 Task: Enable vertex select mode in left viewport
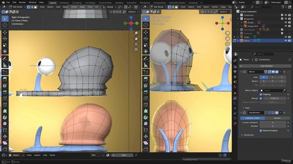pyautogui.click(x=28, y=7)
